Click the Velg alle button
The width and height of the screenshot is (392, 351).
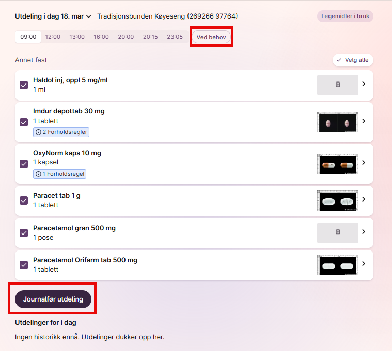[353, 60]
